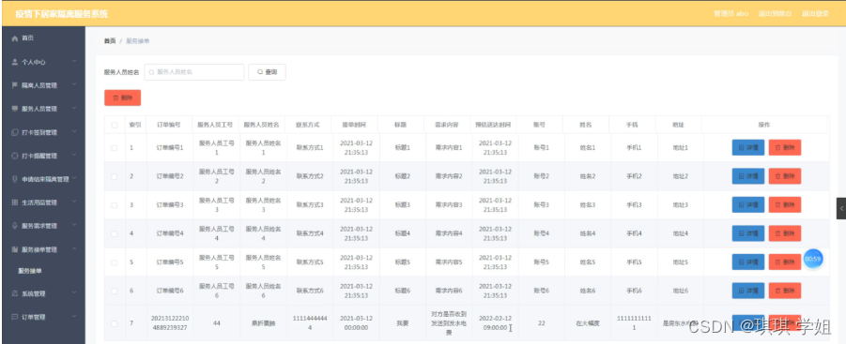Check the checkbox for row 订单编号2
This screenshot has width=846, height=344.
(x=114, y=176)
